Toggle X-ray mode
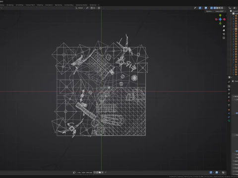Image resolution: width=238 pixels, height=178 pixels. (211, 8)
